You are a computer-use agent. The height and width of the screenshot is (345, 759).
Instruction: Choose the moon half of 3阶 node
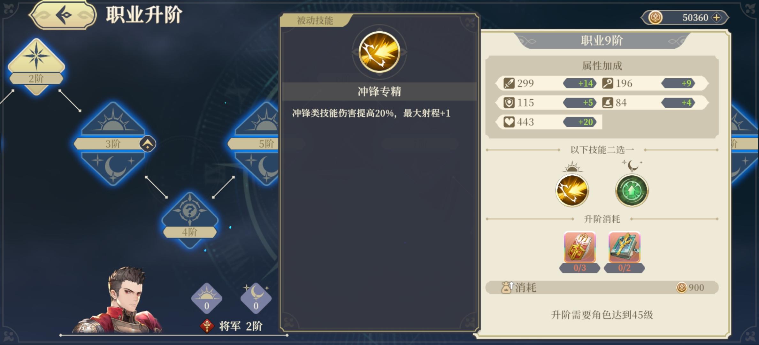(x=112, y=168)
